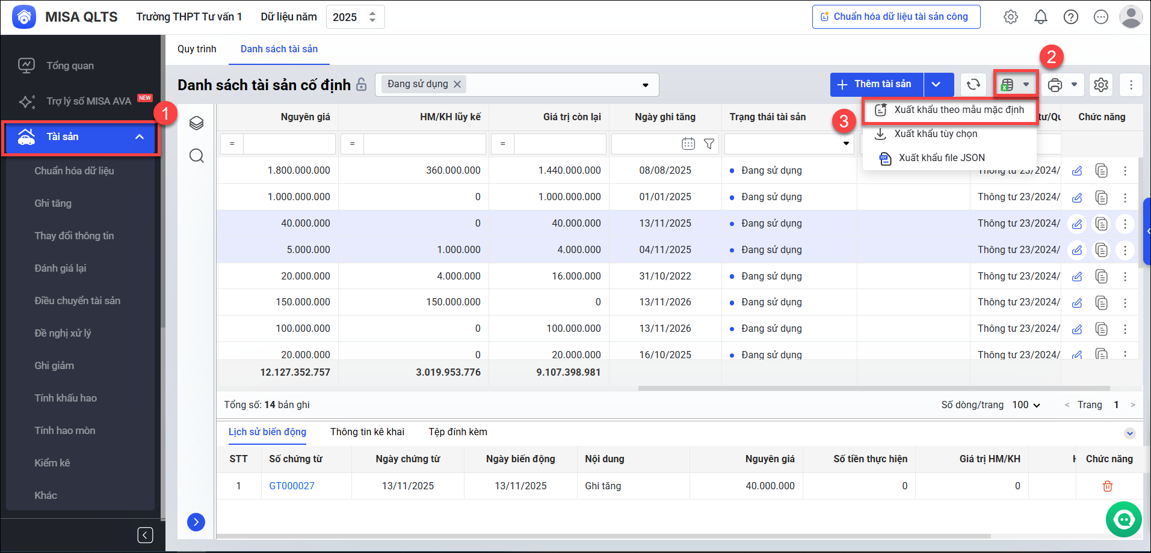The height and width of the screenshot is (553, 1151).
Task: Open notifications bell icon
Action: coord(1040,17)
